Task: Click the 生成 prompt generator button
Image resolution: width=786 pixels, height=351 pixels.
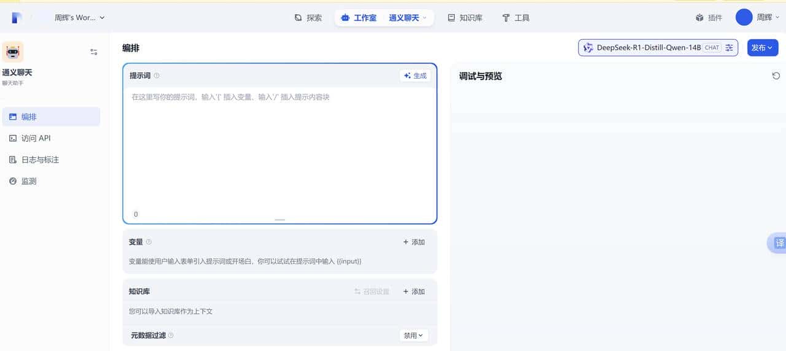Action: point(415,75)
